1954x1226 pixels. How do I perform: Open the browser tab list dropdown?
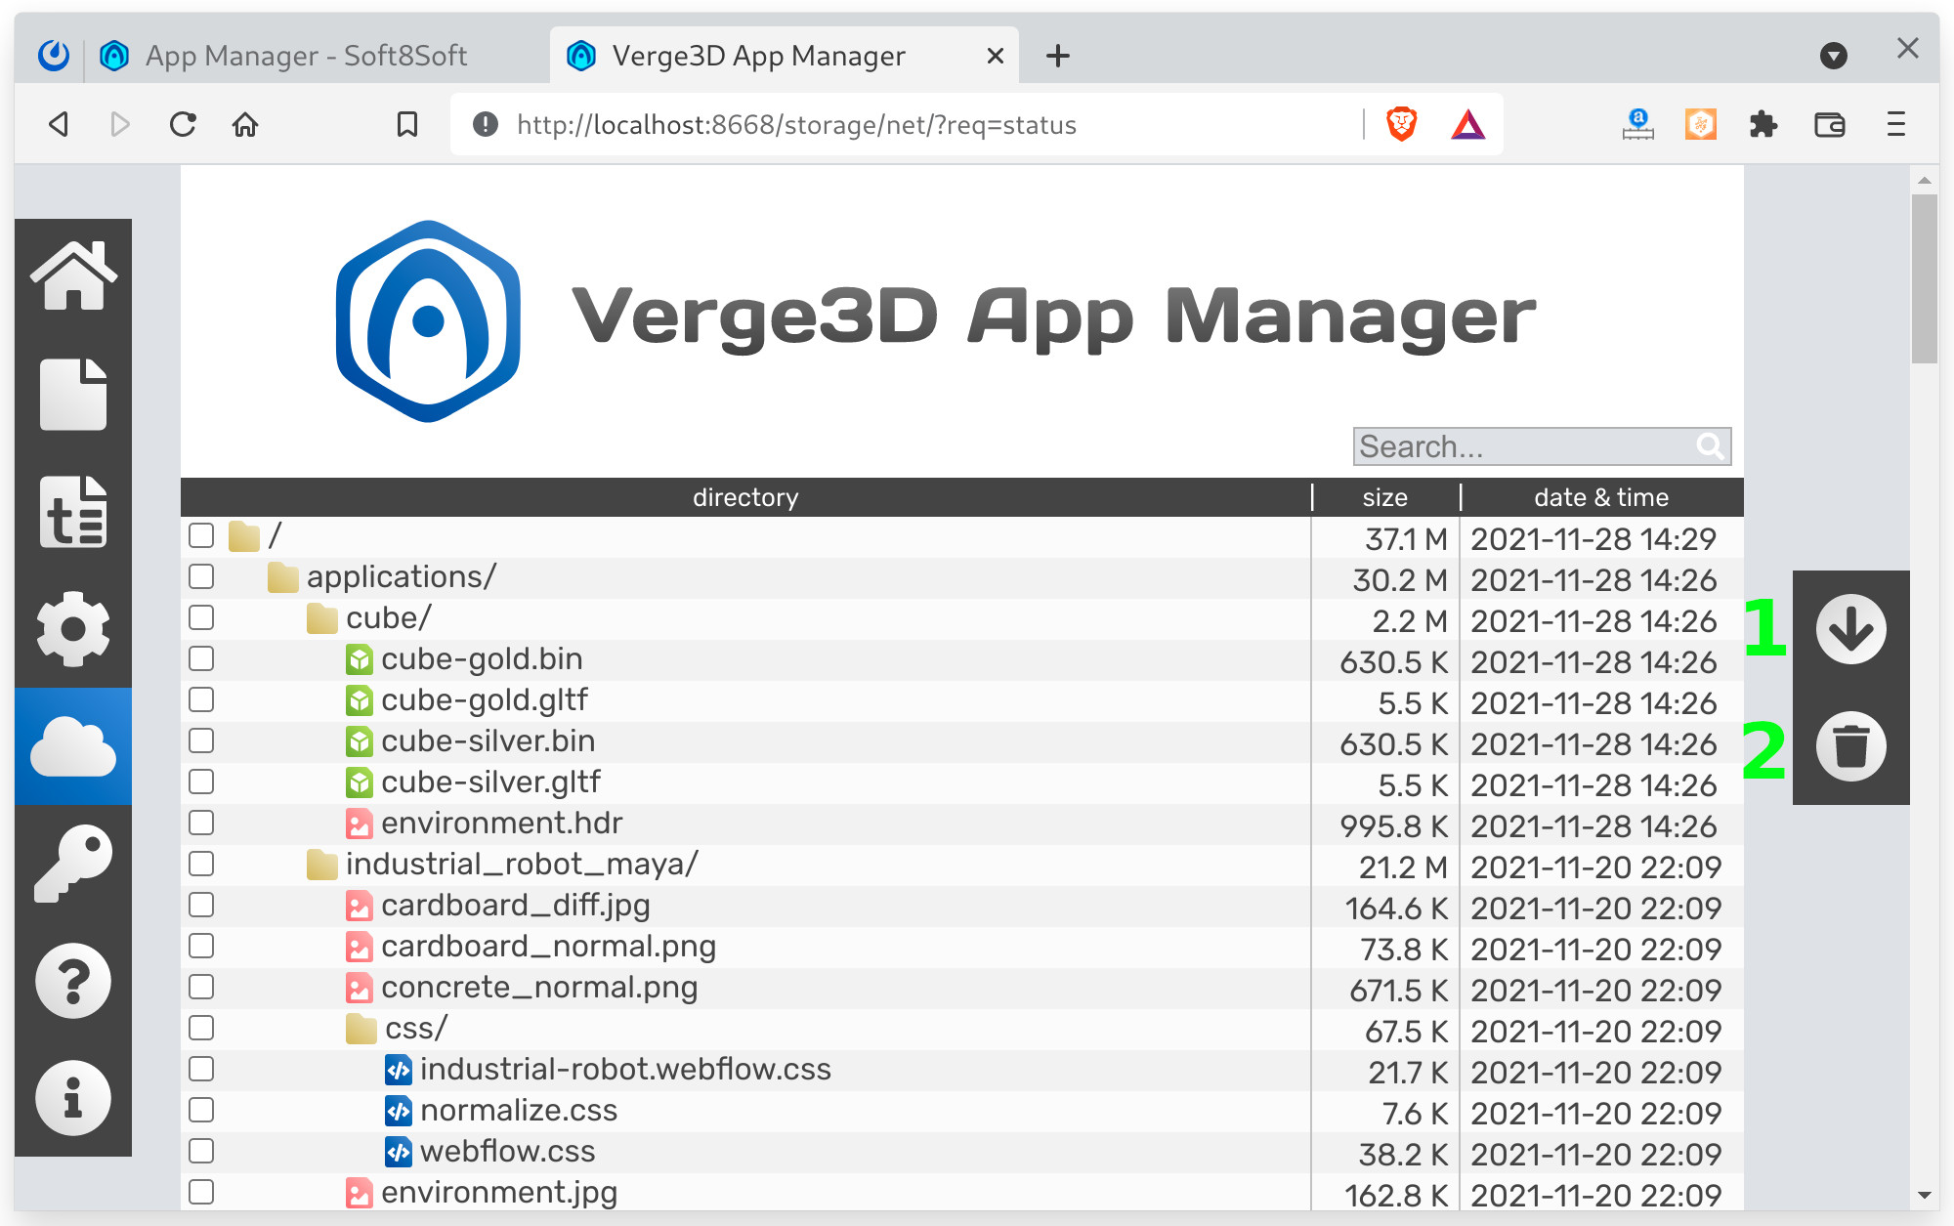tap(1834, 56)
